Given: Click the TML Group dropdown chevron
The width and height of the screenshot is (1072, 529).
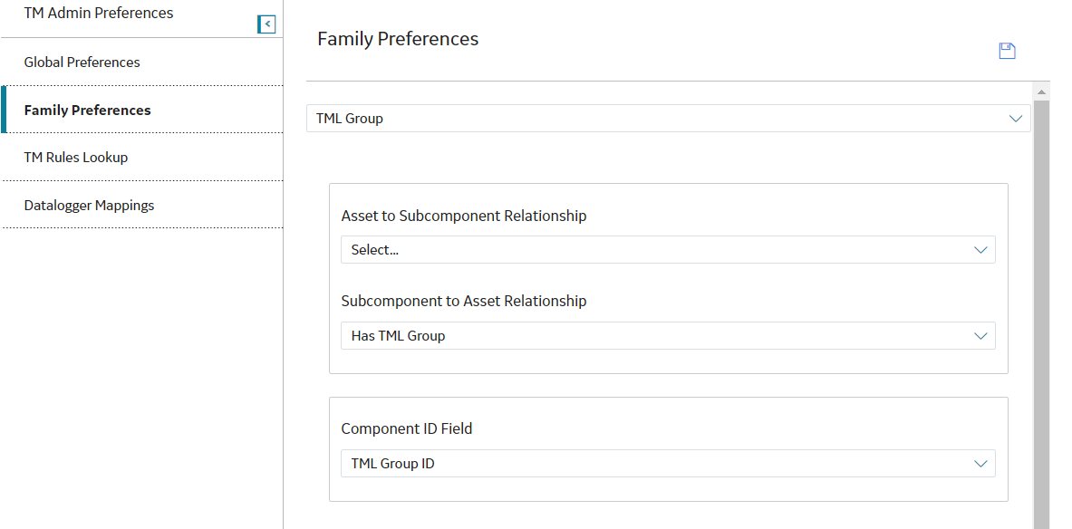Looking at the screenshot, I should (x=1015, y=119).
